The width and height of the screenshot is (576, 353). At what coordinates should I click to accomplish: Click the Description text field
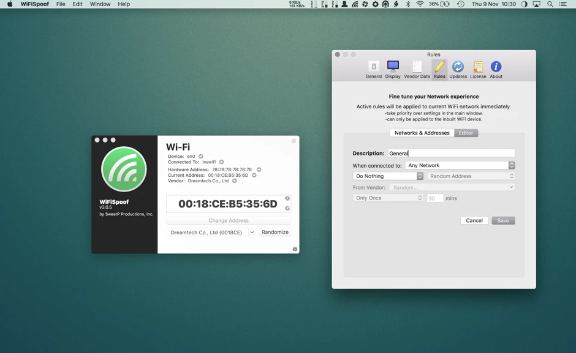452,153
